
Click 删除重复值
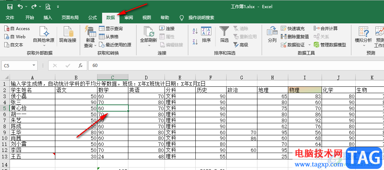(x=295, y=37)
